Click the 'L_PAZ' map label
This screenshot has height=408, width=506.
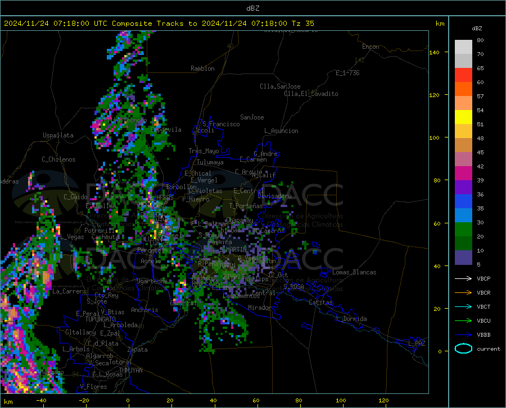pos(417,343)
